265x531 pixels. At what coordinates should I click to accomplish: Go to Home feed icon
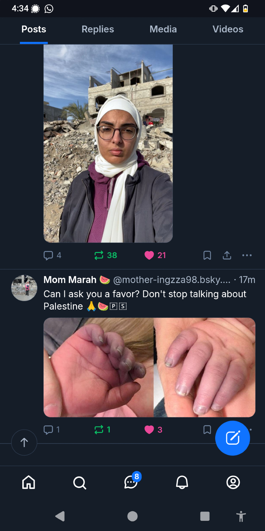tap(29, 482)
